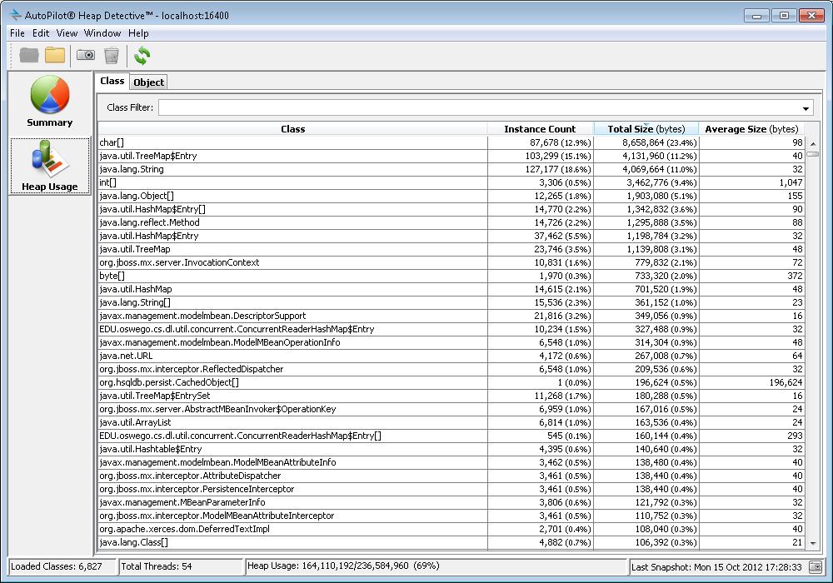Select the Heap Usage sidebar item

[50, 166]
